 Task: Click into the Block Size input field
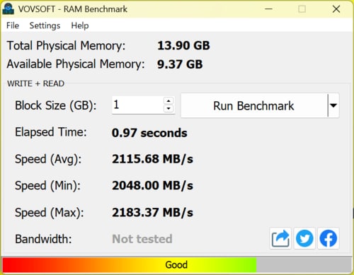[x=137, y=105]
